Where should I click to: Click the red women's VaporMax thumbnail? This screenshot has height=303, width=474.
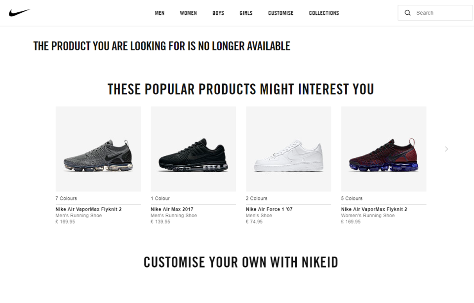pyautogui.click(x=384, y=149)
